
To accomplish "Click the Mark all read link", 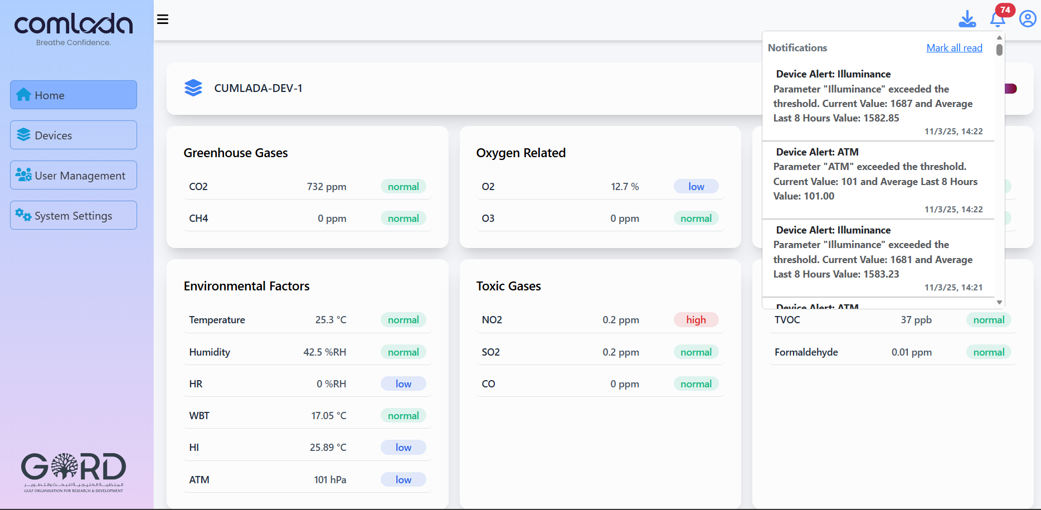I will pos(954,48).
